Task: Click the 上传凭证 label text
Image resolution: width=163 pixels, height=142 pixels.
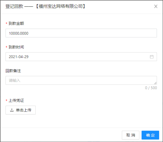Action: [x=16, y=100]
